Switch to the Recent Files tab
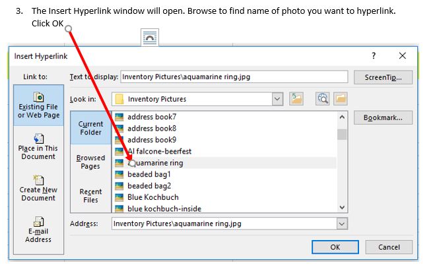Viewport: 435px width, 271px height. tap(90, 196)
